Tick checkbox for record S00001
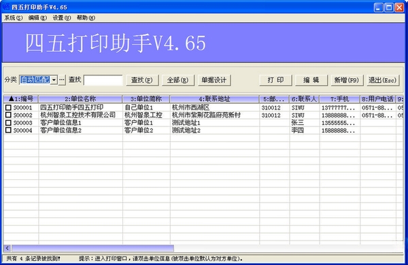Image resolution: width=408 pixels, height=265 pixels. click(9, 107)
